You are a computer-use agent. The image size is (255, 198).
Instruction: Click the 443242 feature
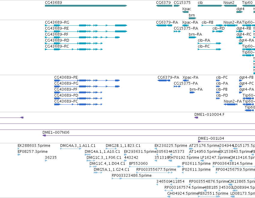(125, 161)
